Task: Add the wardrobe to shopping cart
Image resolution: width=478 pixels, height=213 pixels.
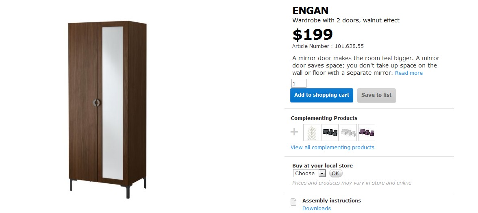Action: tap(322, 95)
